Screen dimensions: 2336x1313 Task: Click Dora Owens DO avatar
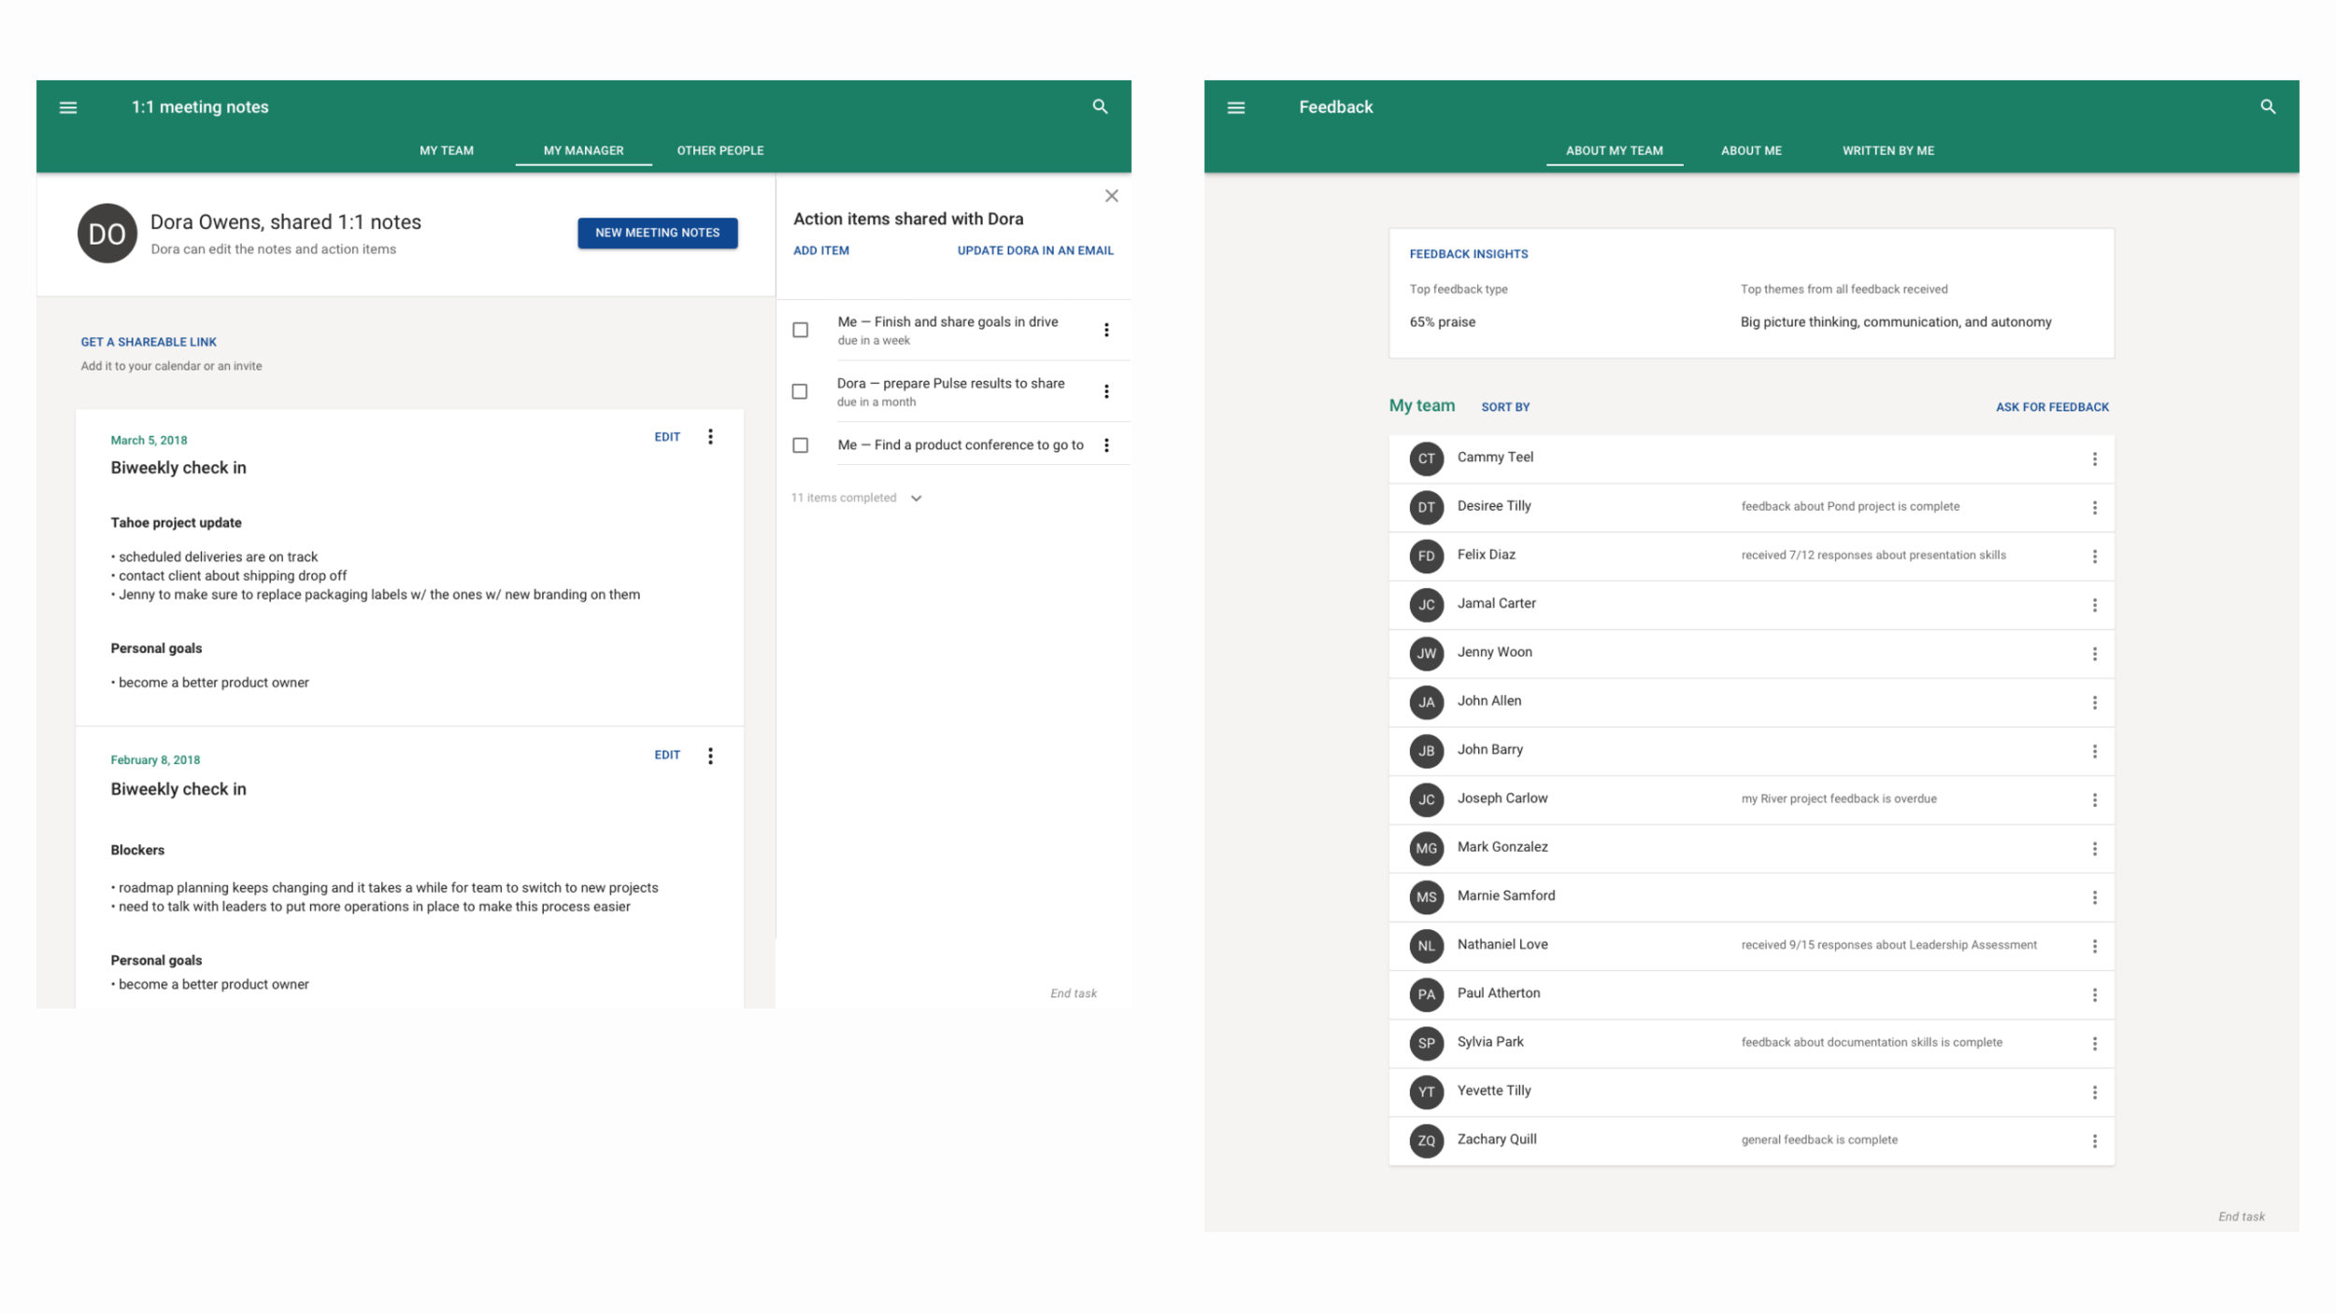(x=107, y=233)
